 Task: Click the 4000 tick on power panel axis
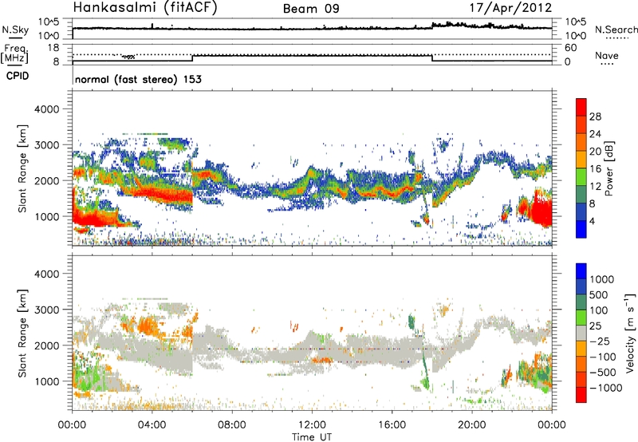pos(47,109)
